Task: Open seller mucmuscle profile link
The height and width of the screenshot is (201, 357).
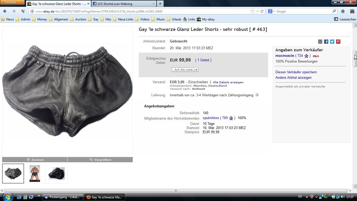Action: tap(285, 55)
